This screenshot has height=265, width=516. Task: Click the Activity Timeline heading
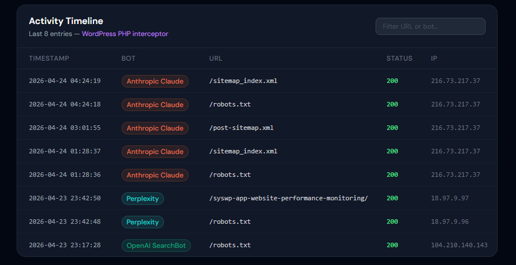coord(66,21)
